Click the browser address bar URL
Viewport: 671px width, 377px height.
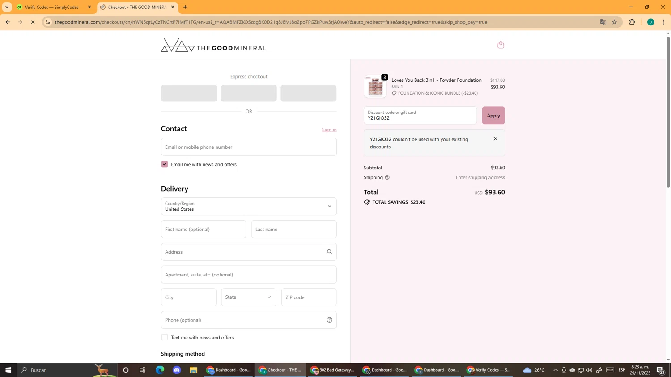(271, 22)
